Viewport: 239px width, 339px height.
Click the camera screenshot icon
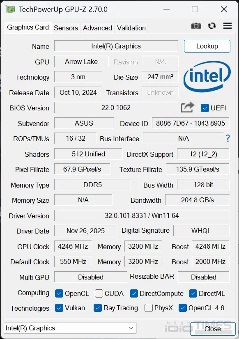pos(196,26)
